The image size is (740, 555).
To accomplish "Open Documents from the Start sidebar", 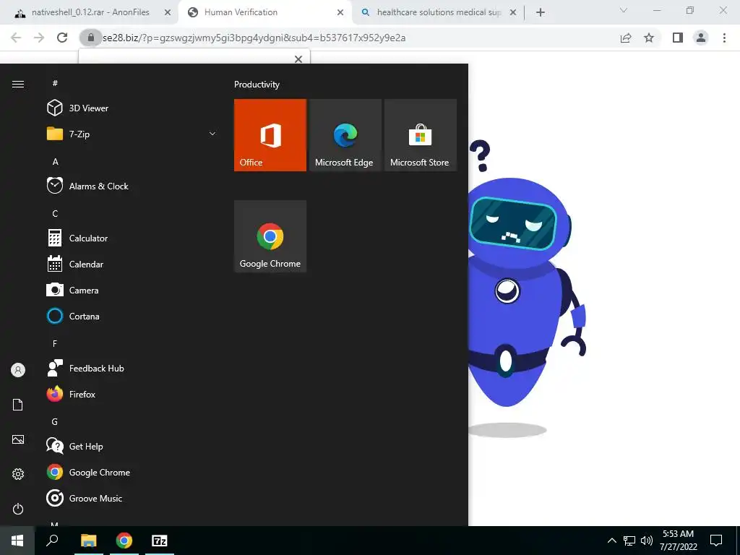I will [x=18, y=405].
